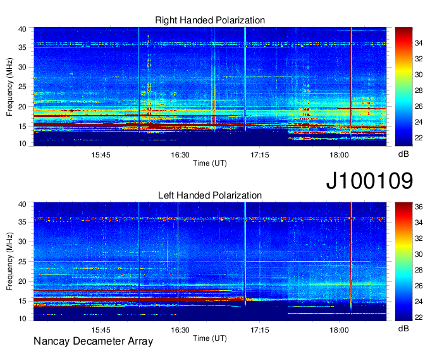Click the top color scale bar
430x349 pixels.
coord(403,87)
